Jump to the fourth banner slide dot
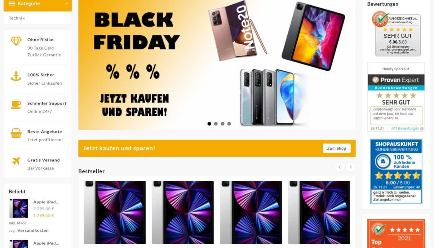Image resolution: width=434 pixels, height=248 pixels. 229,124
